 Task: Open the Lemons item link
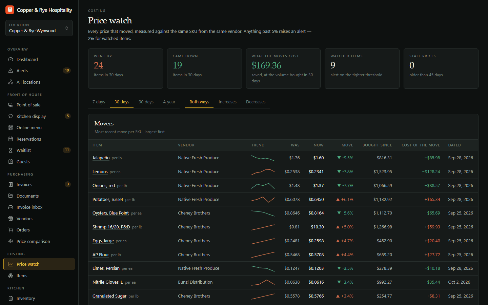pos(100,172)
